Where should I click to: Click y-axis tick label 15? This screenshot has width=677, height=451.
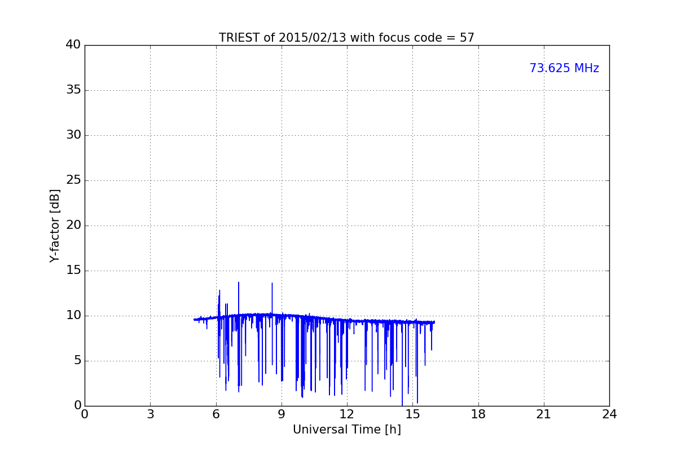73,271
